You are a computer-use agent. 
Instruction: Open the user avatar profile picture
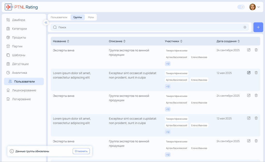(252, 7)
